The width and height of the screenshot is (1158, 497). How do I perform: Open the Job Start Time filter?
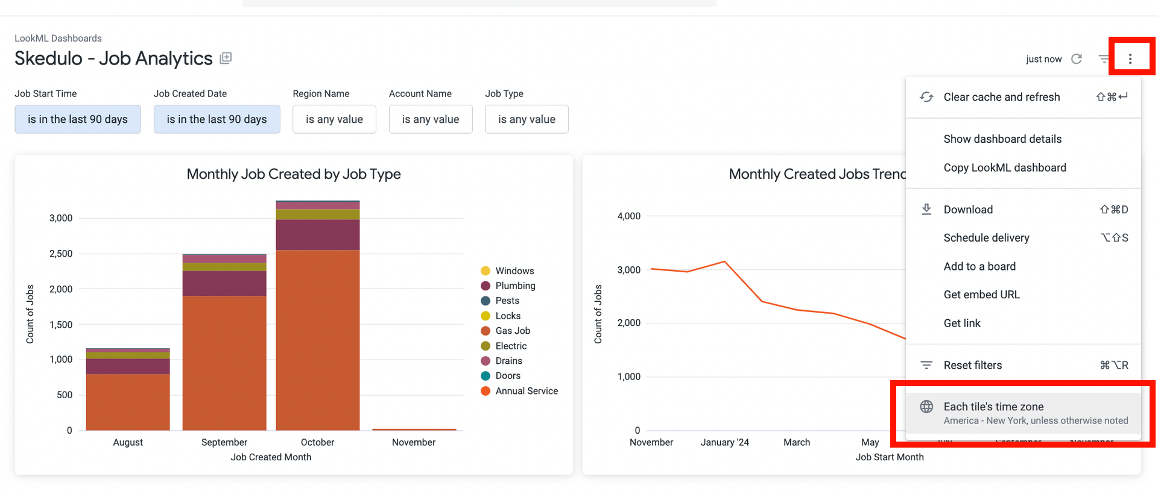[x=78, y=119]
